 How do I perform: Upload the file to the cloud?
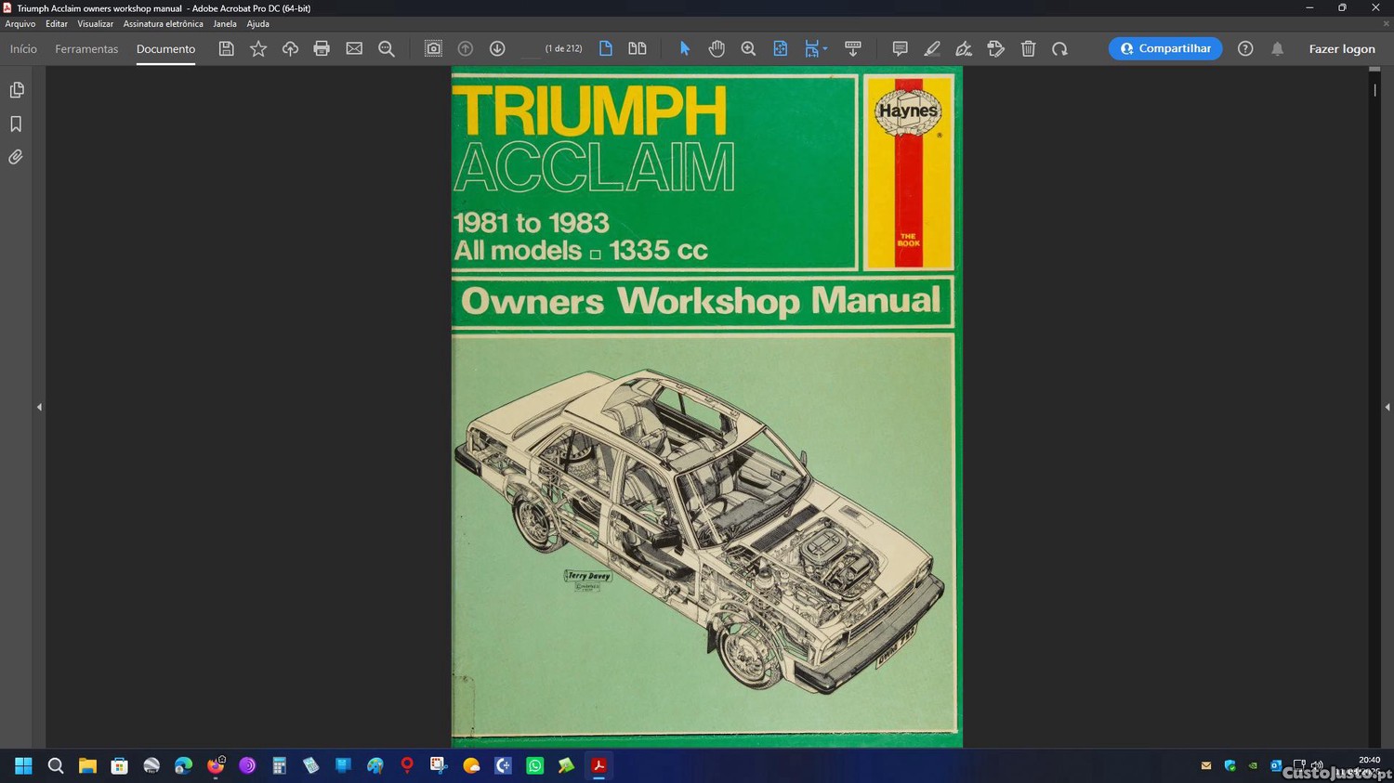(290, 48)
